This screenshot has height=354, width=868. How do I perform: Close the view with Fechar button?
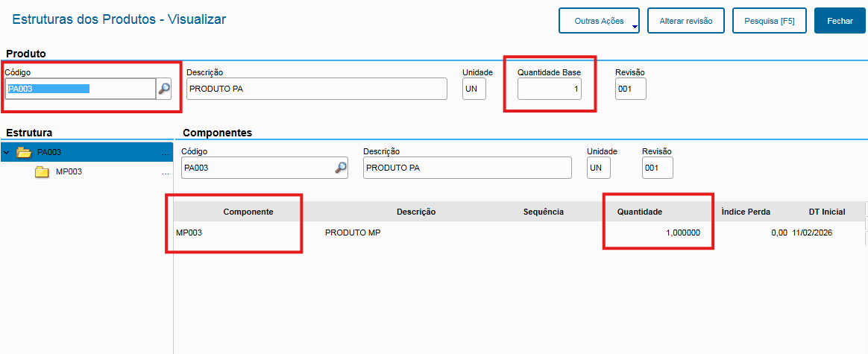(x=840, y=22)
